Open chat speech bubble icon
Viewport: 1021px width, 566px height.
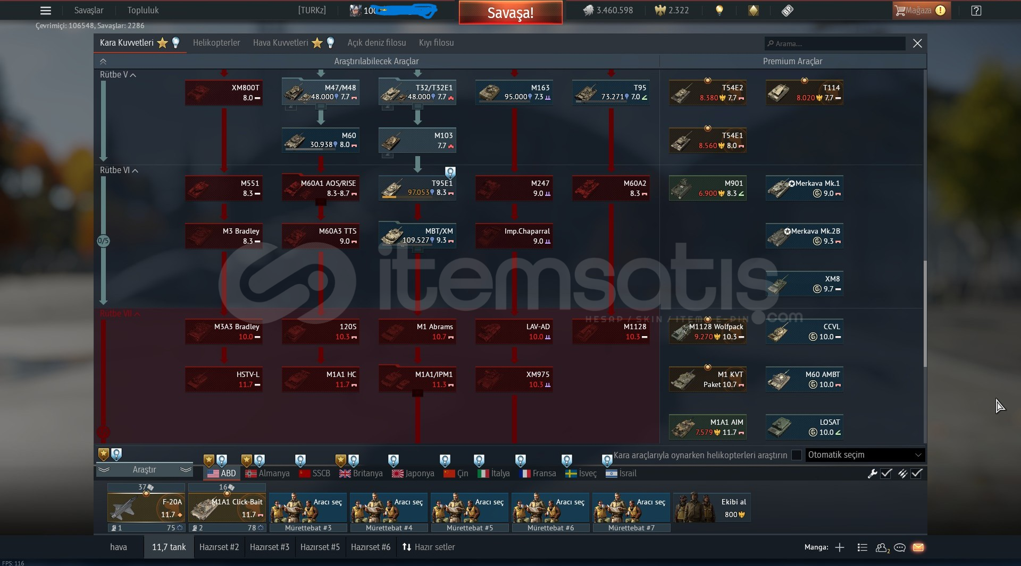900,547
